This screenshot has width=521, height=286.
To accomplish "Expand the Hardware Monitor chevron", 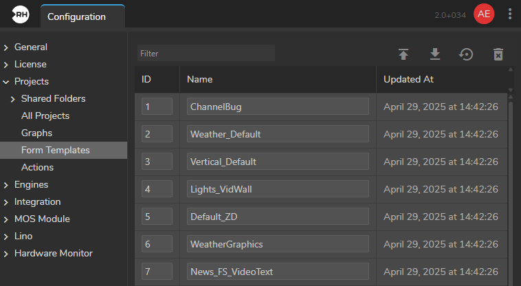I will click(x=6, y=254).
